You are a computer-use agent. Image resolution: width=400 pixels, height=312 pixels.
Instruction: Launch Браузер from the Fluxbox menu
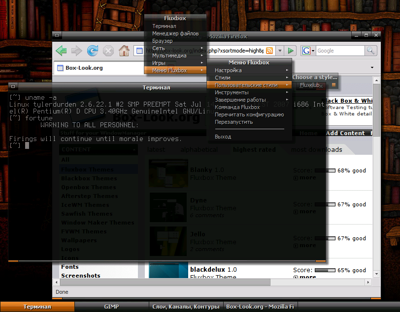coord(175,41)
